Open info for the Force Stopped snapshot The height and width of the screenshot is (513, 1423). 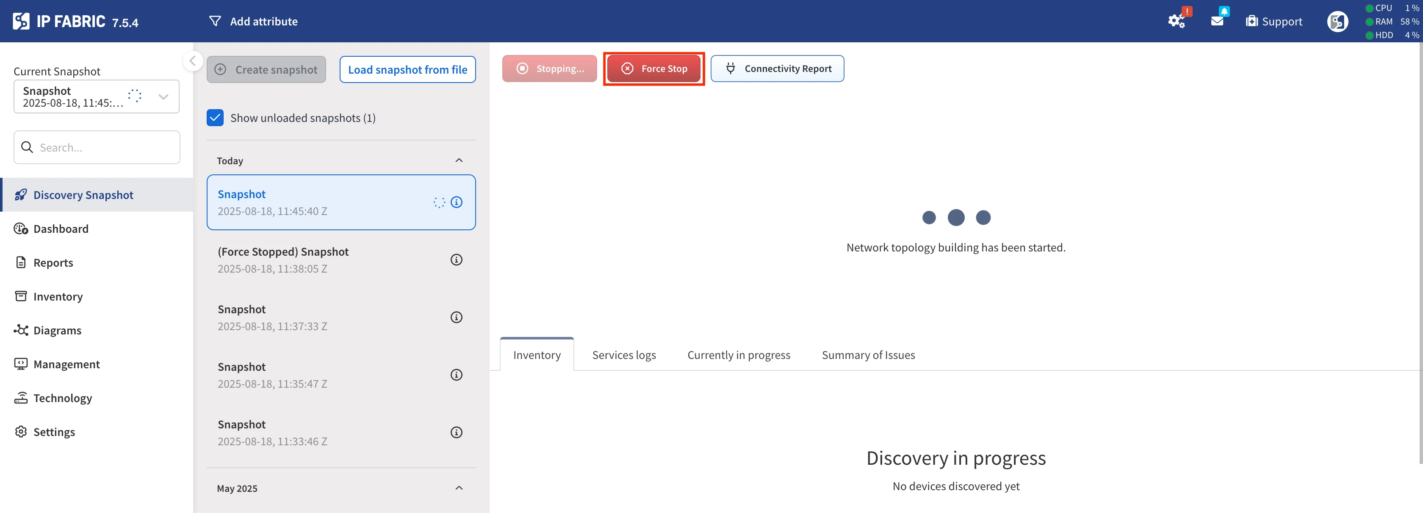(456, 259)
